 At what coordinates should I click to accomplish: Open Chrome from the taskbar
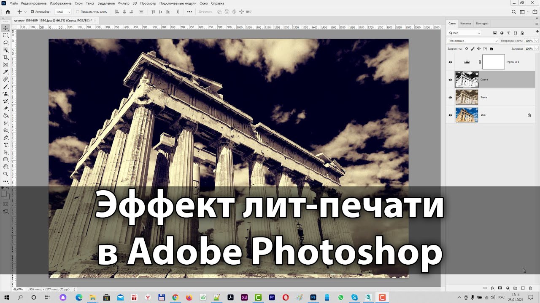[x=175, y=298]
